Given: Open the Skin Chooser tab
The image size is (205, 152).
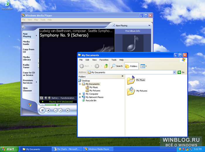Looking at the screenshot, I should point(27,89).
